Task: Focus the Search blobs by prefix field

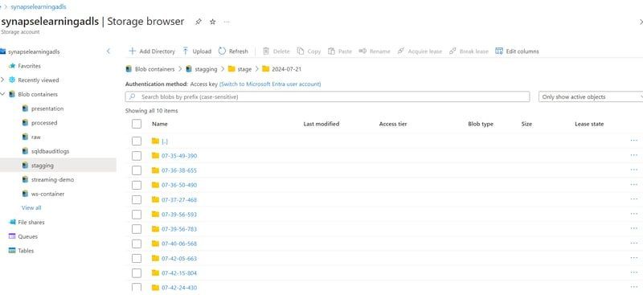Action: click(327, 96)
